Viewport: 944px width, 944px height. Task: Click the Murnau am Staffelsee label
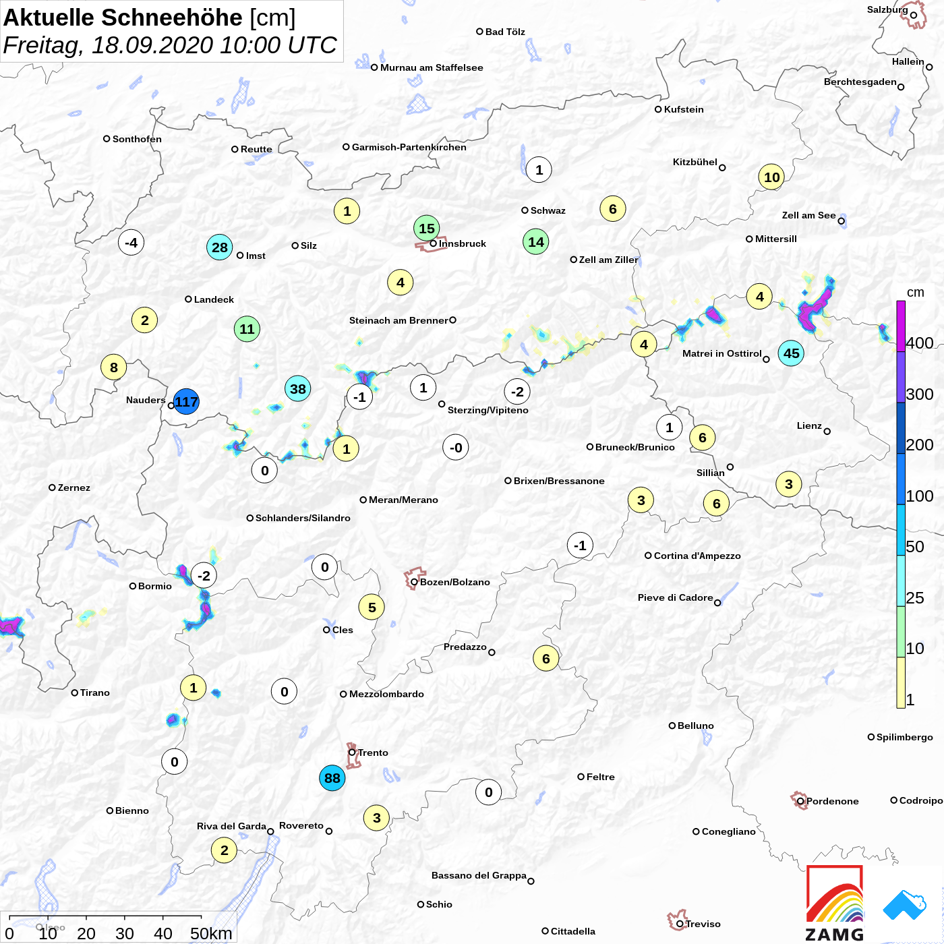point(432,67)
